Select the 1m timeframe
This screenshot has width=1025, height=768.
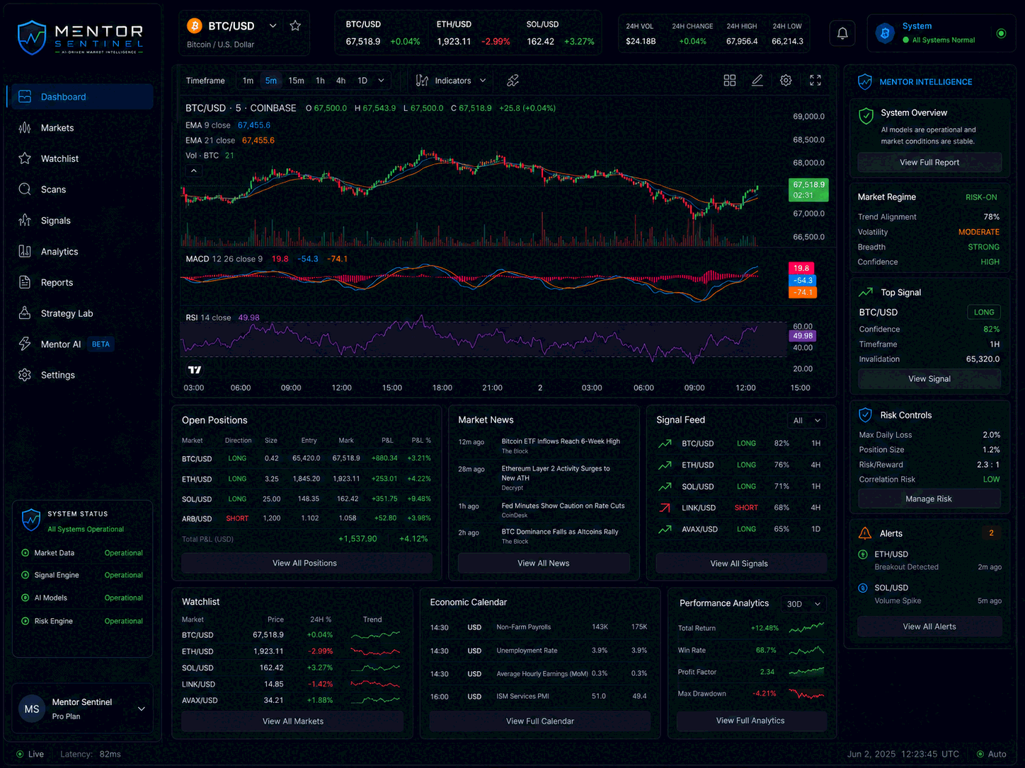click(x=248, y=81)
